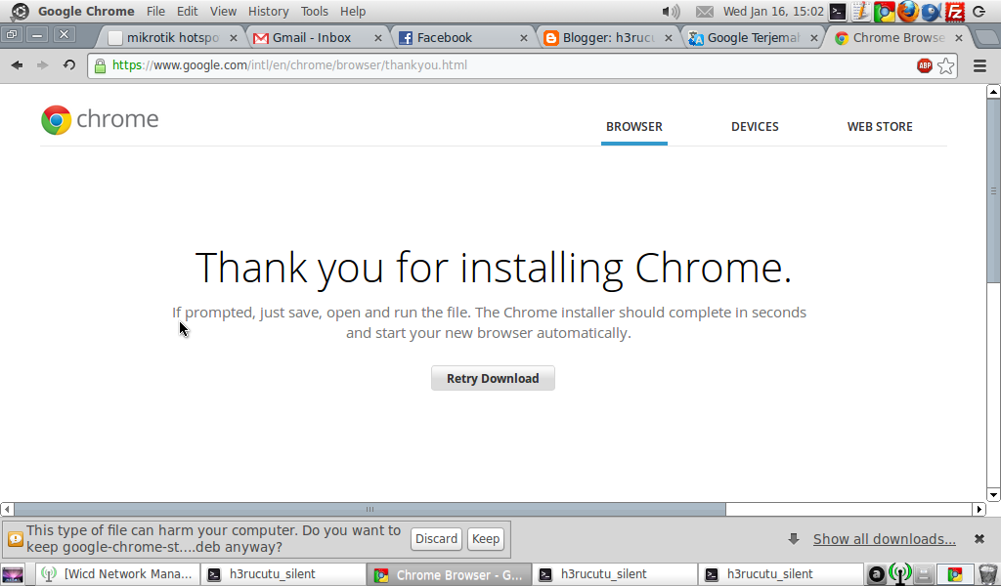
Task: Click the download warning icon in downloads bar
Action: pyautogui.click(x=16, y=539)
